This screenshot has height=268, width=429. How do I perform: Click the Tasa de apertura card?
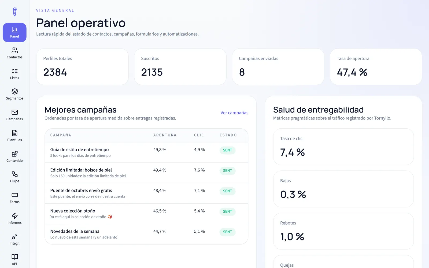(376, 67)
